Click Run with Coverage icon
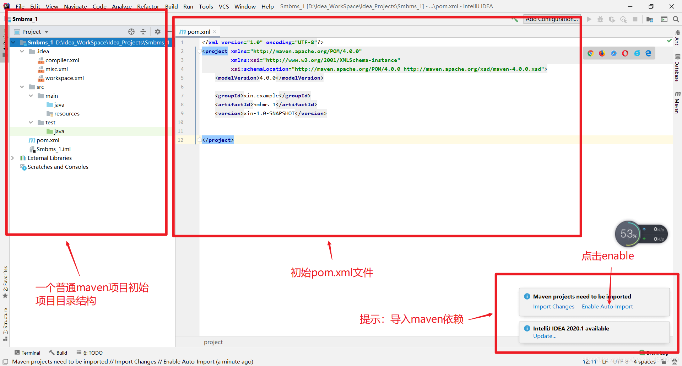Image resolution: width=682 pixels, height=366 pixels. (612, 19)
